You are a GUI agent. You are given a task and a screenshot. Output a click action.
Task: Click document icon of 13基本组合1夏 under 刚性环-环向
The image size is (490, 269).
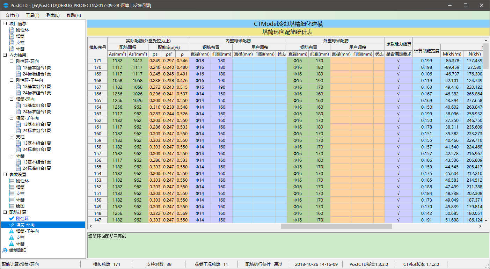(19, 68)
